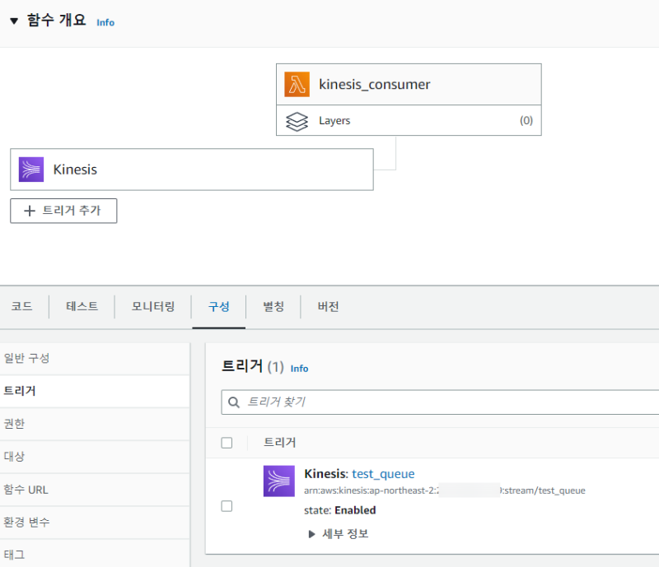Click Info link next to 함수 개요
The height and width of the screenshot is (567, 659).
tap(105, 22)
